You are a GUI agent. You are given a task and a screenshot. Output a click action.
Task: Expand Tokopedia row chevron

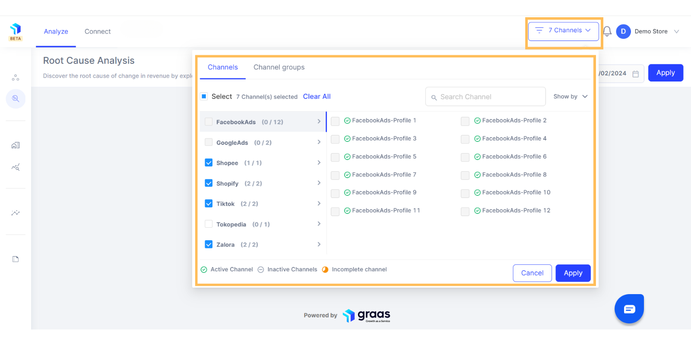[319, 224]
